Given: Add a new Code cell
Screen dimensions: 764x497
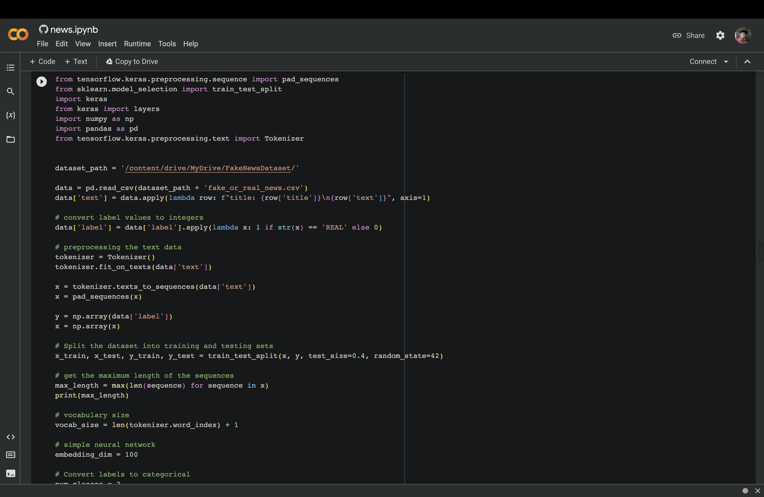Looking at the screenshot, I should (42, 62).
